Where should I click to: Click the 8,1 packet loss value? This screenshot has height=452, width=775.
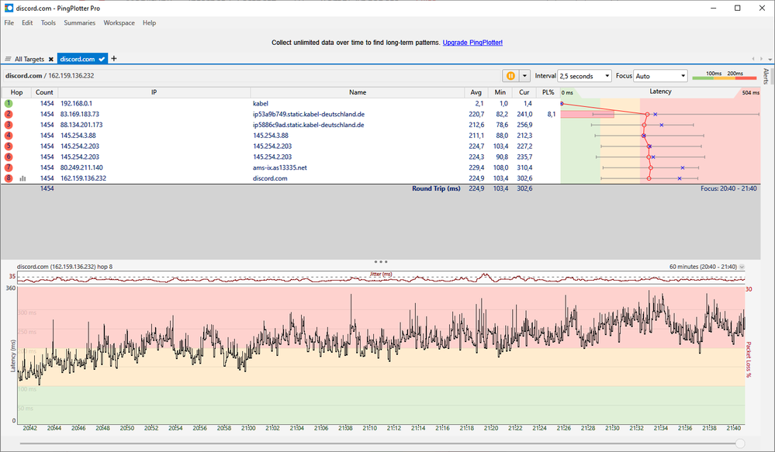click(x=551, y=114)
